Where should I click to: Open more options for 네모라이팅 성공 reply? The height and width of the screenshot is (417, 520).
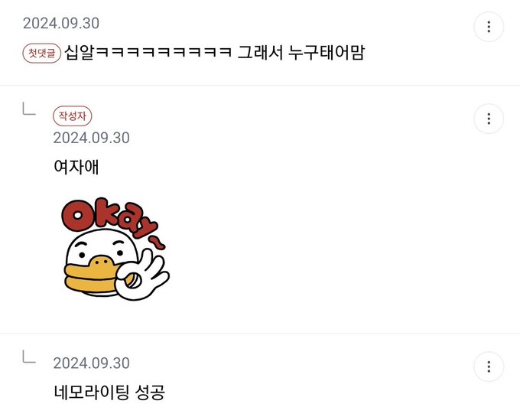pyautogui.click(x=489, y=367)
